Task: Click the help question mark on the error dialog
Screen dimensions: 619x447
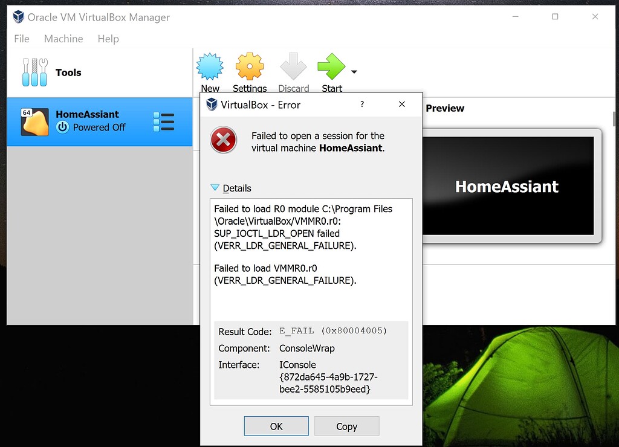Action: [x=361, y=105]
